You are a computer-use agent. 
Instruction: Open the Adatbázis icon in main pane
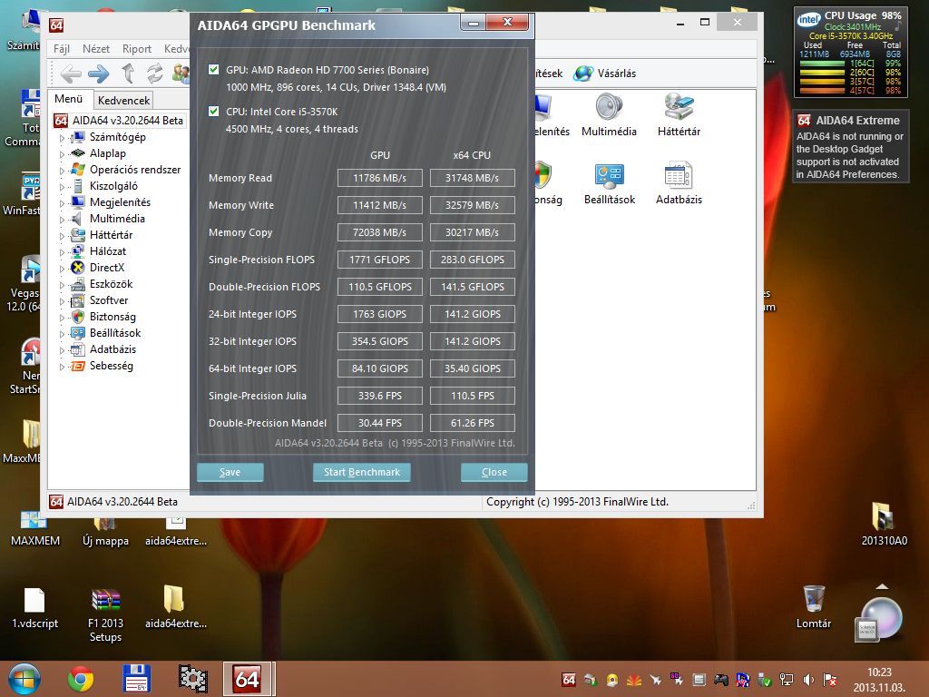pos(679,175)
